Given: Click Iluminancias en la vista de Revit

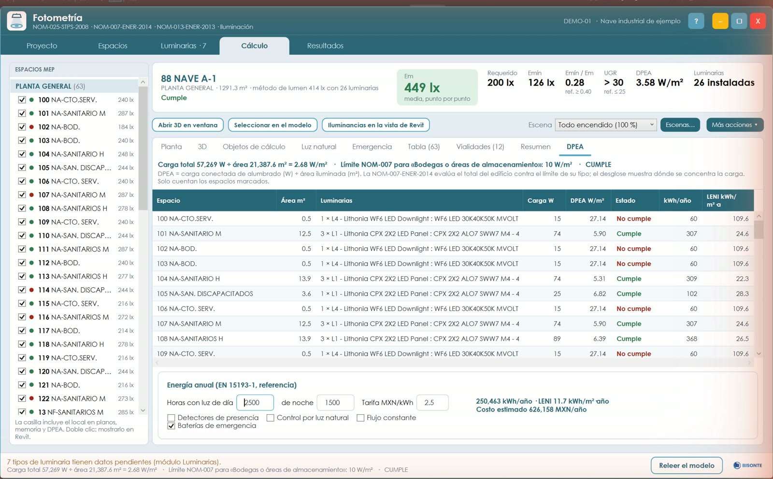Looking at the screenshot, I should pyautogui.click(x=376, y=125).
